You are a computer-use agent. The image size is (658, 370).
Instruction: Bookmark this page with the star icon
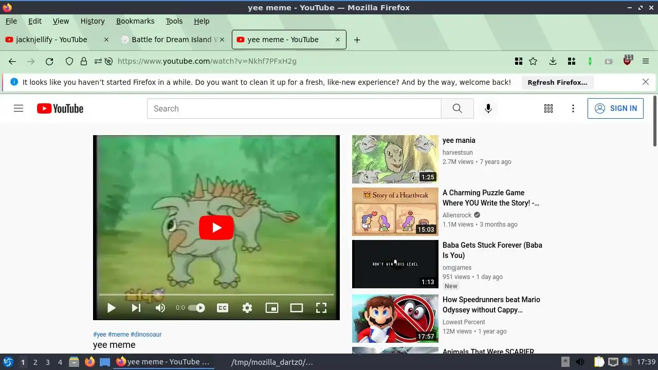click(533, 61)
